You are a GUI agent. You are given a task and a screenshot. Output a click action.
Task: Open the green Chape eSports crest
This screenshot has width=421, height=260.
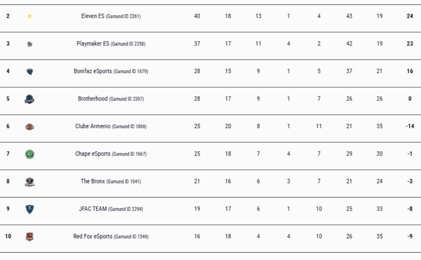point(30,154)
